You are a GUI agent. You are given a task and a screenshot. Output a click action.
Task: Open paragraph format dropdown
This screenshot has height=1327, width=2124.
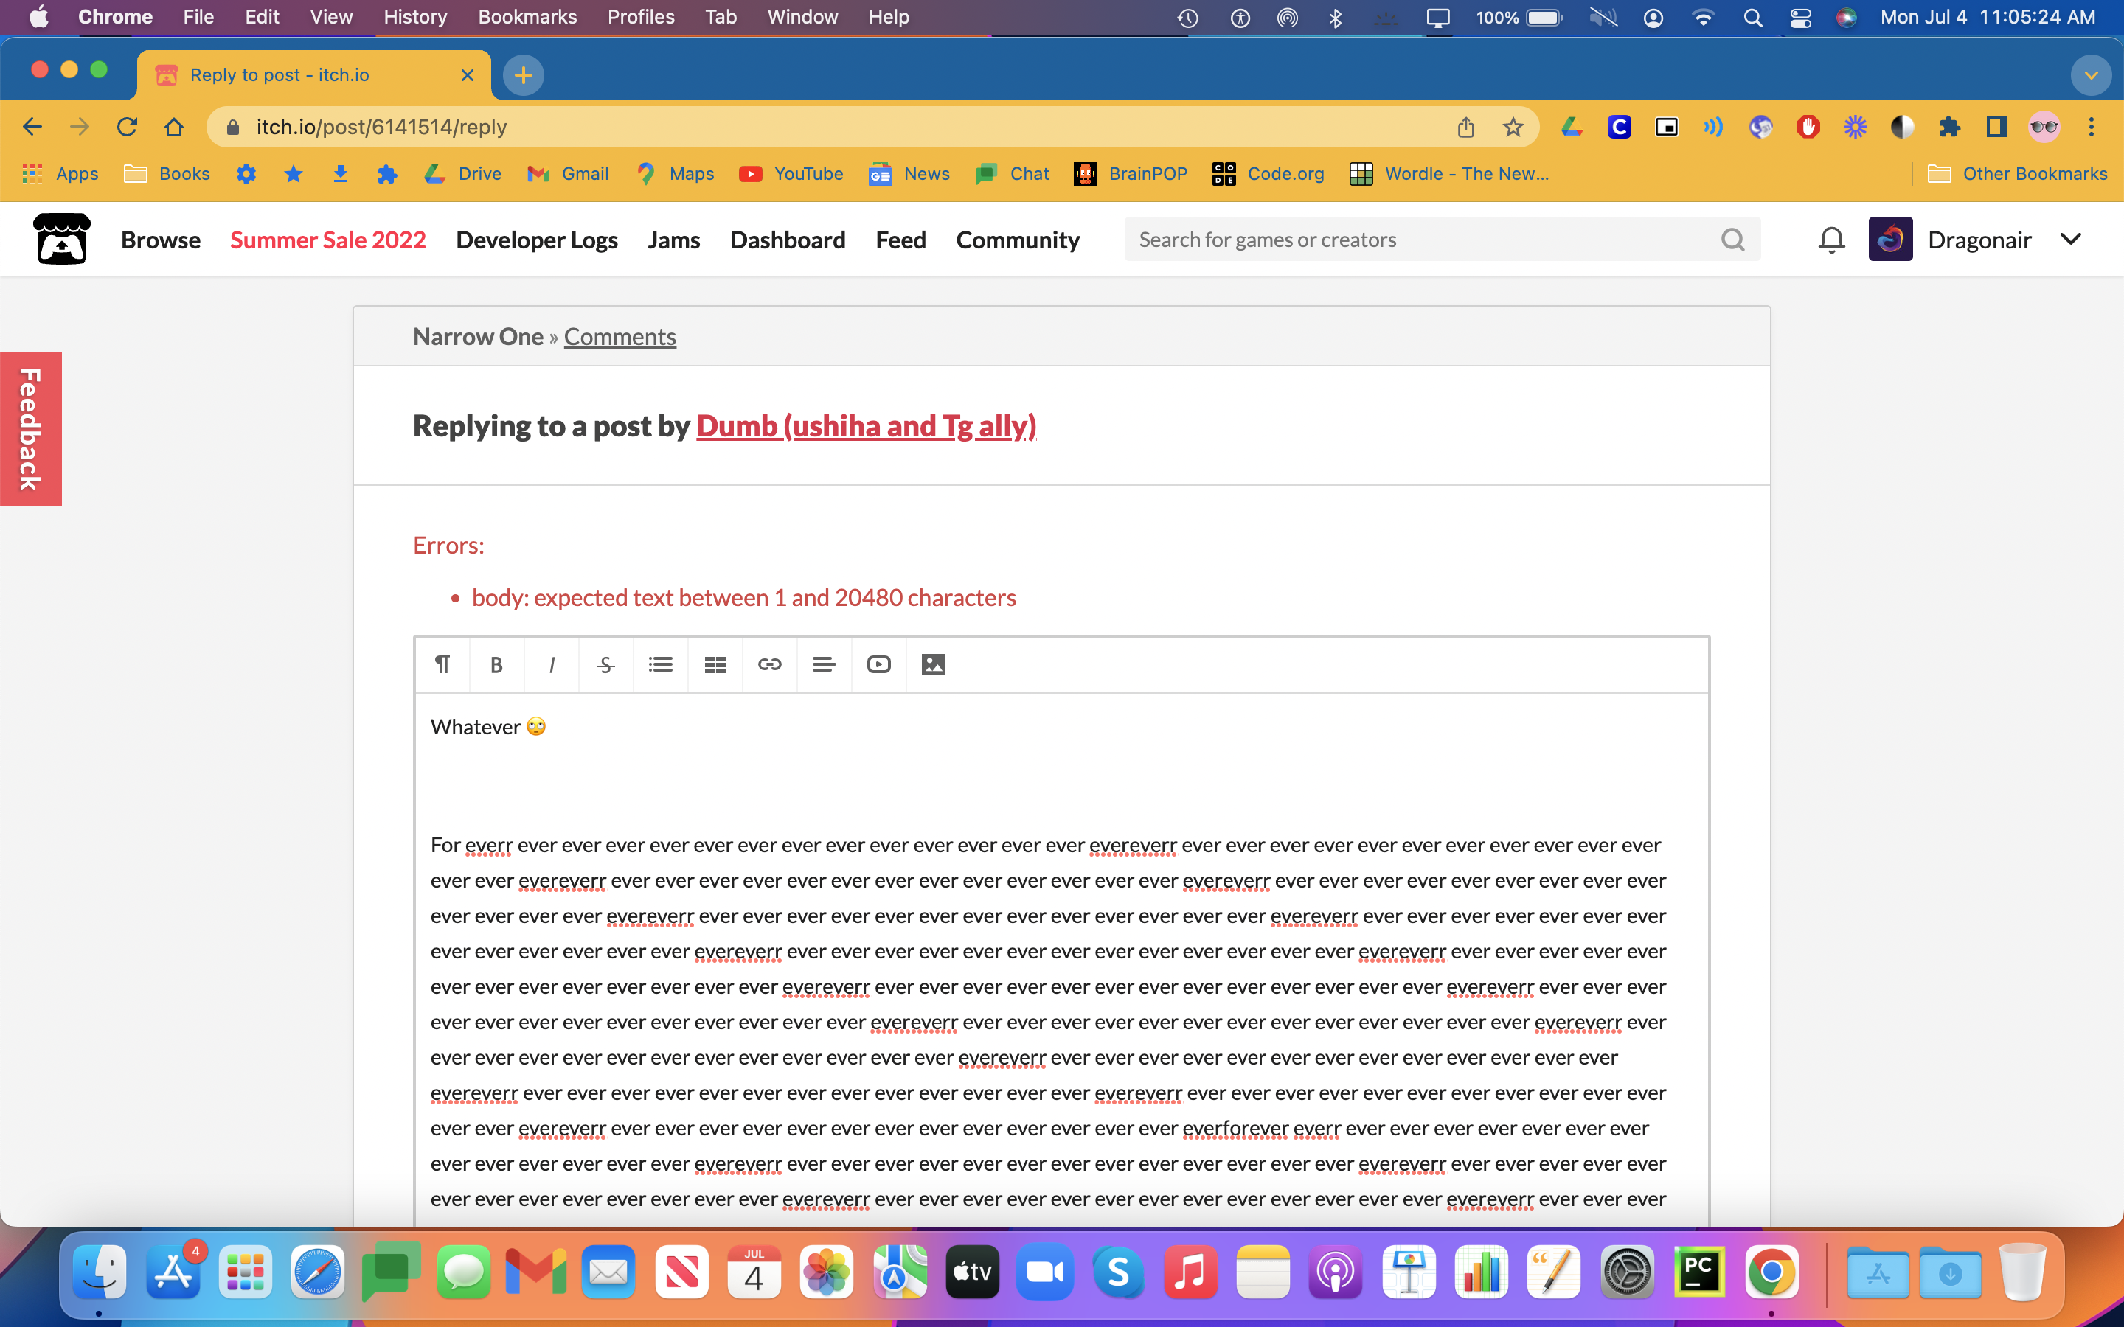(x=442, y=664)
